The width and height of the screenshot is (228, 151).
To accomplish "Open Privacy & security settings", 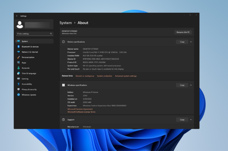I will point(34,89).
